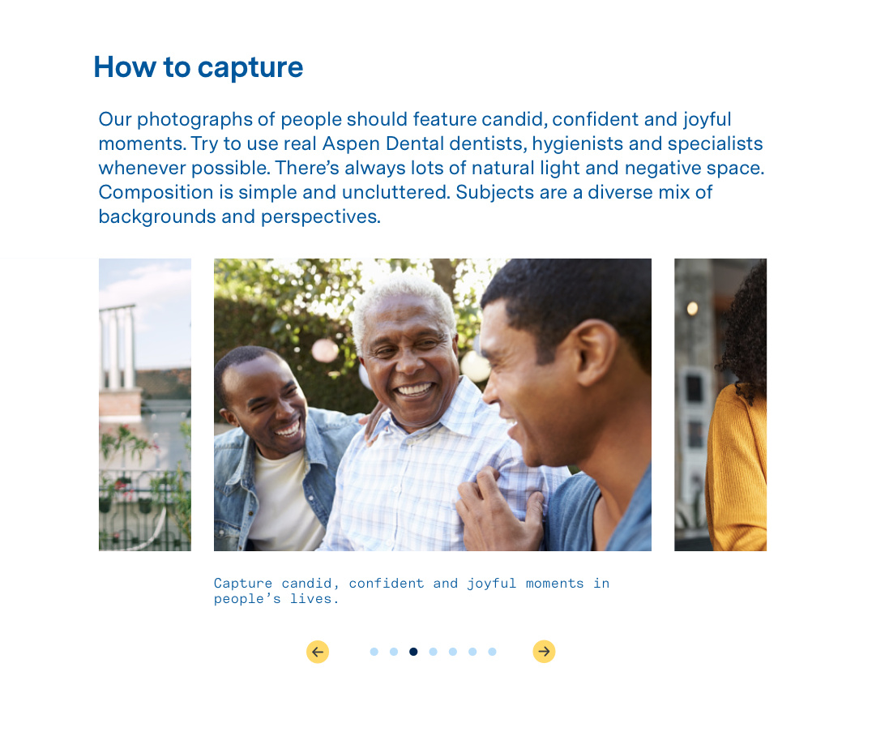Go to the first carousel dot

[x=374, y=652]
